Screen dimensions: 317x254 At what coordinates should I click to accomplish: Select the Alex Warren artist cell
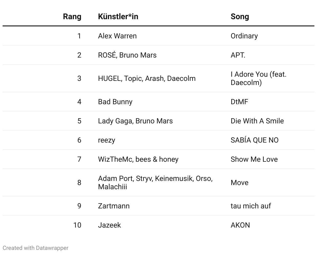[117, 36]
